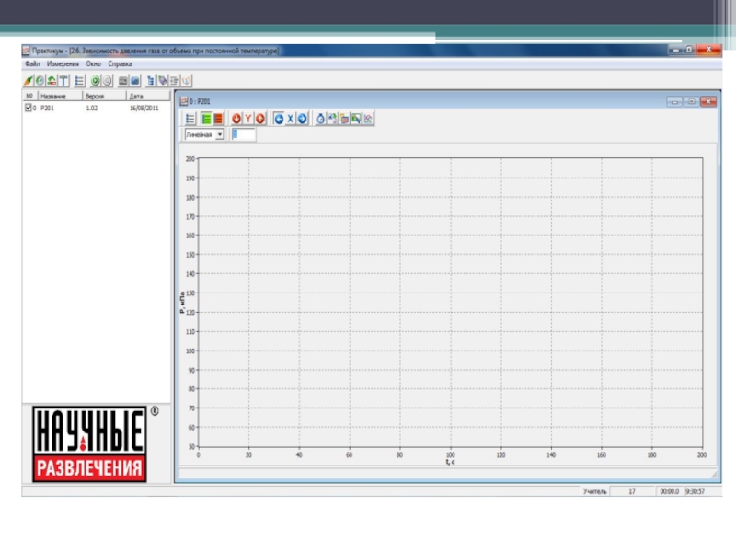Click the last chart icon in P201 toolbar
Viewport: 736px width, 552px height.
(368, 119)
